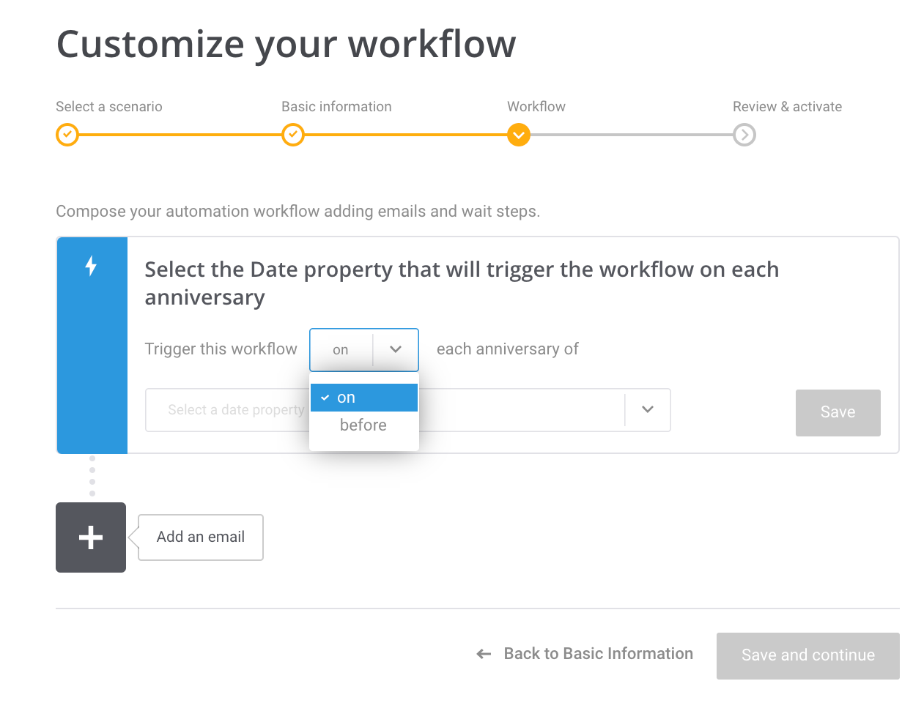Image resolution: width=913 pixels, height=722 pixels.
Task: Click Save and continue button
Action: tap(808, 656)
